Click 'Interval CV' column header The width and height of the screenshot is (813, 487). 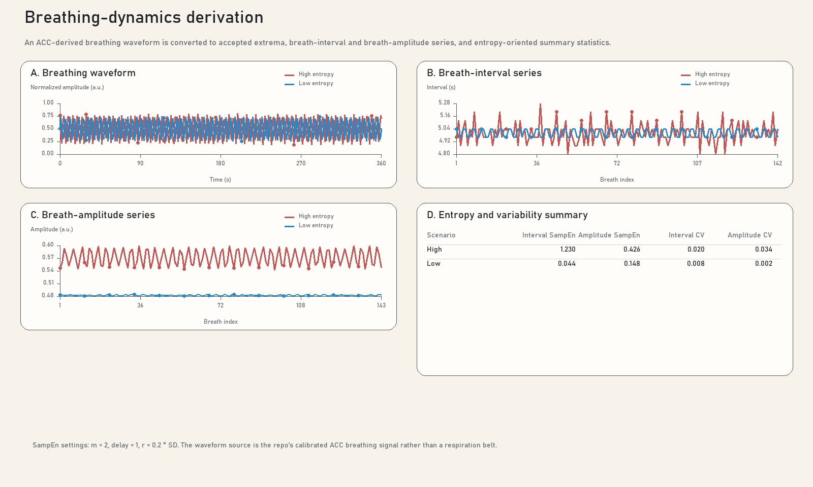click(686, 235)
